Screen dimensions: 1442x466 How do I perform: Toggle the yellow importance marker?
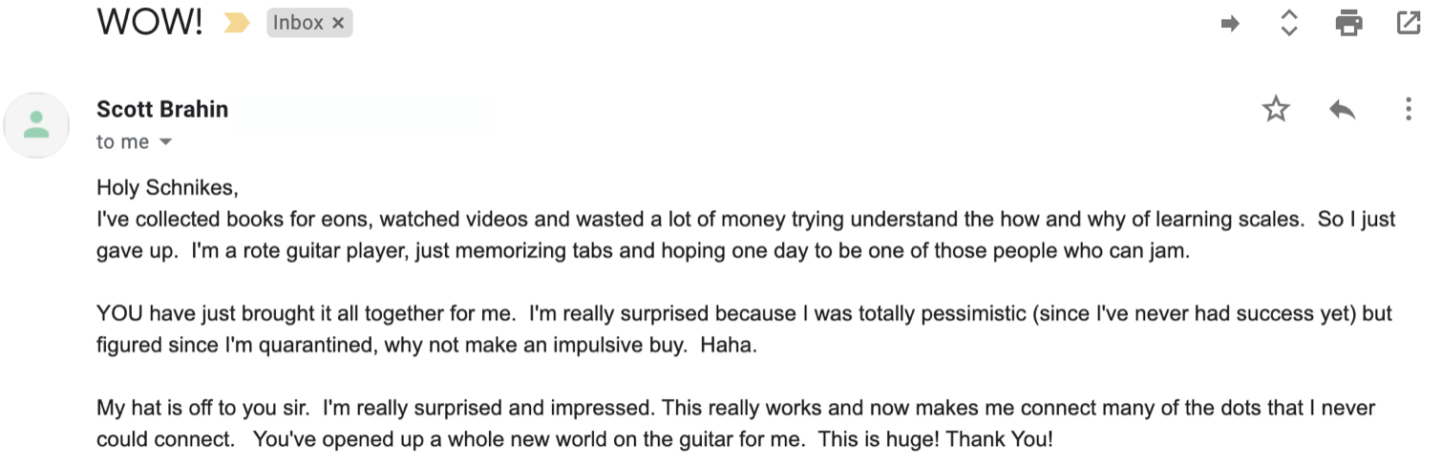[236, 24]
